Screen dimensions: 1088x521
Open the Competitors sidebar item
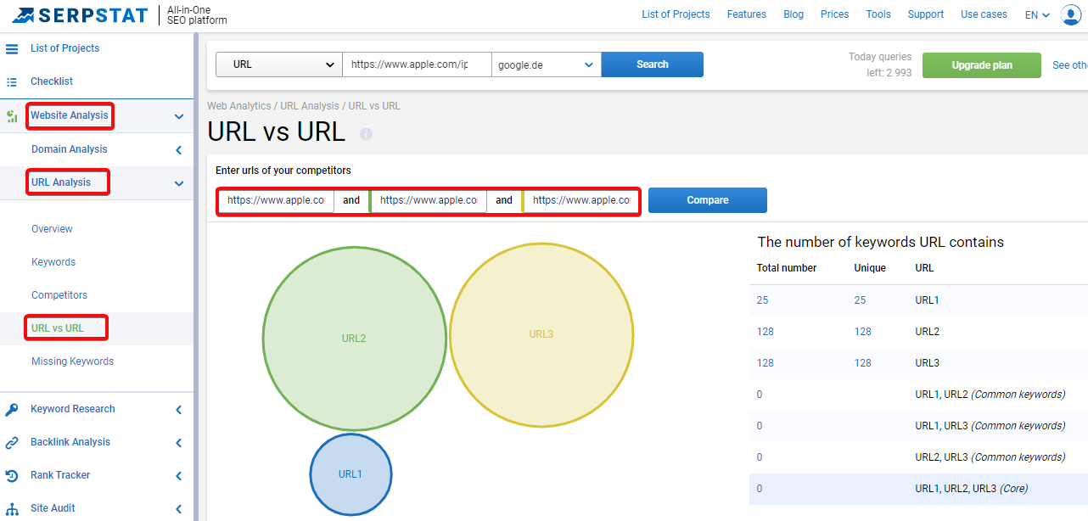(59, 295)
